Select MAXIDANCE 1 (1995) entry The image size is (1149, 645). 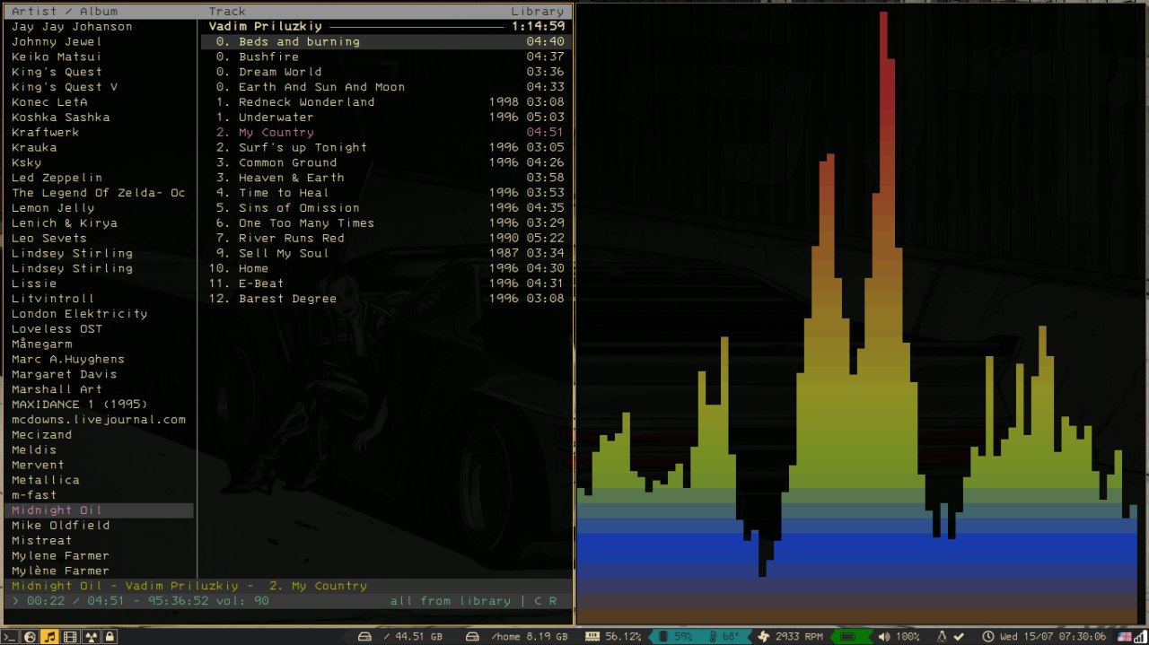coord(80,405)
